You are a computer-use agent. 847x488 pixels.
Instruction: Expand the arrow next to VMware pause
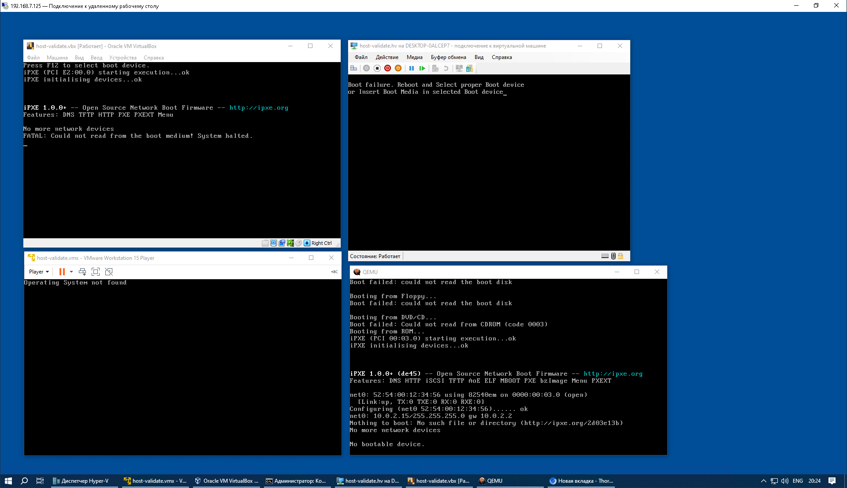point(71,272)
